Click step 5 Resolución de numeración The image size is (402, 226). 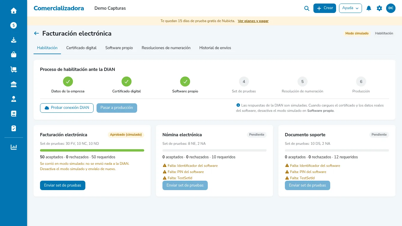pyautogui.click(x=303, y=85)
